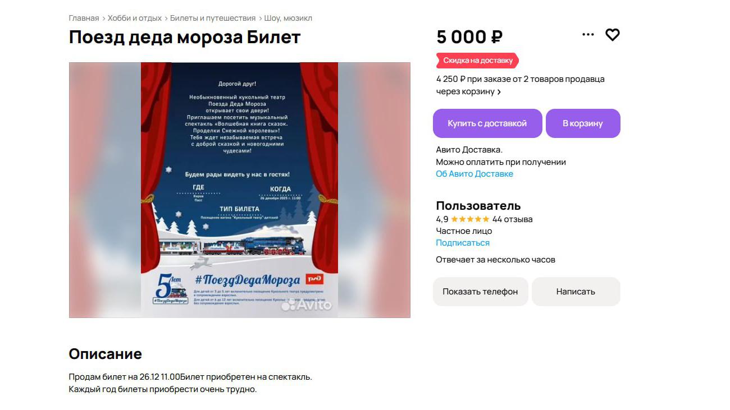730x410 pixels.
Task: Open the "Пользователь" seller profile name
Action: (x=478, y=206)
